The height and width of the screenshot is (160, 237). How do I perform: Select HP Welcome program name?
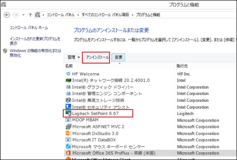(86, 74)
